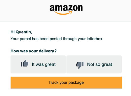Click the horizontal divider below the header

(65, 22)
